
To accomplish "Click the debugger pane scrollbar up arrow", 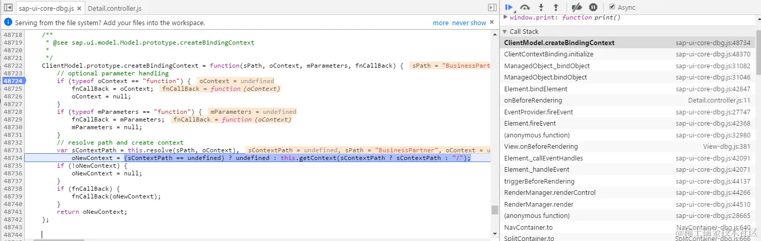I will (758, 18).
